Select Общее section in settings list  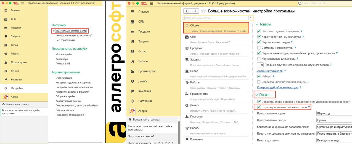point(216,28)
